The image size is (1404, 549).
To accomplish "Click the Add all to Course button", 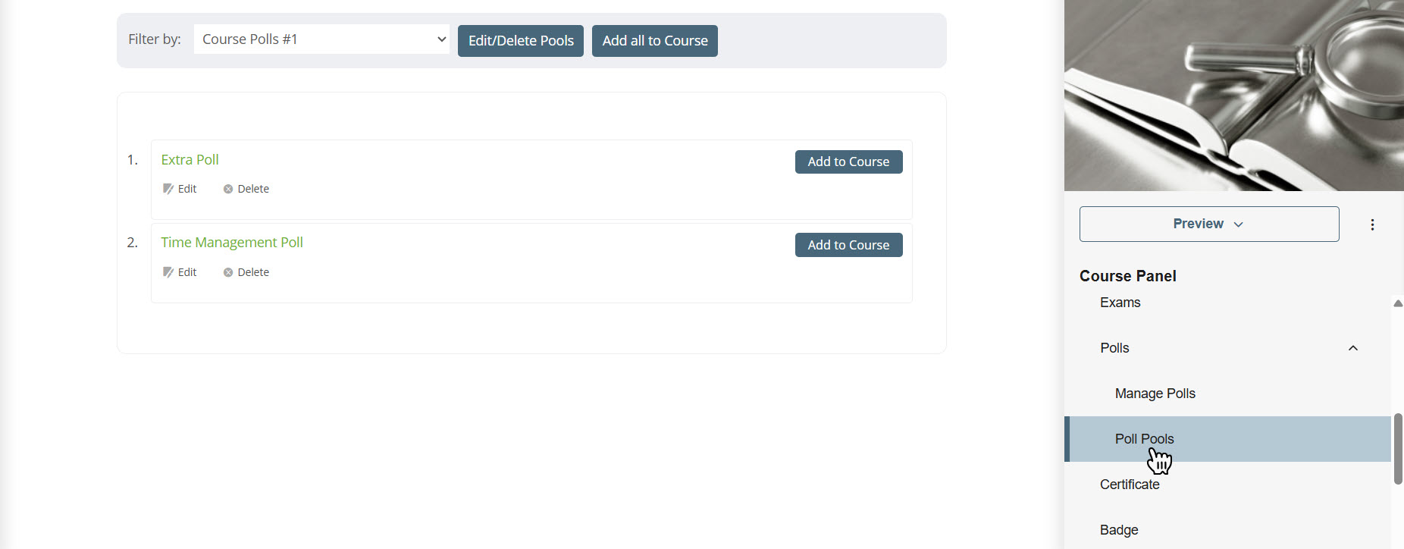I will coord(655,41).
